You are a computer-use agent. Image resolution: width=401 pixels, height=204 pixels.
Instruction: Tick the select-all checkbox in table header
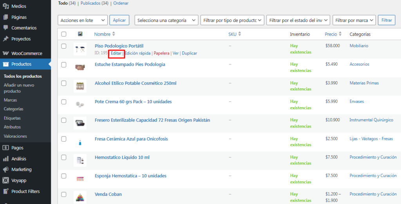click(x=64, y=34)
